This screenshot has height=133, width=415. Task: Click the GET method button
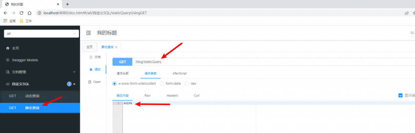tap(123, 62)
